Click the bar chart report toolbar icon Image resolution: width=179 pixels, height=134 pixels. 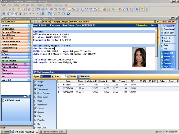[x=105, y=9]
